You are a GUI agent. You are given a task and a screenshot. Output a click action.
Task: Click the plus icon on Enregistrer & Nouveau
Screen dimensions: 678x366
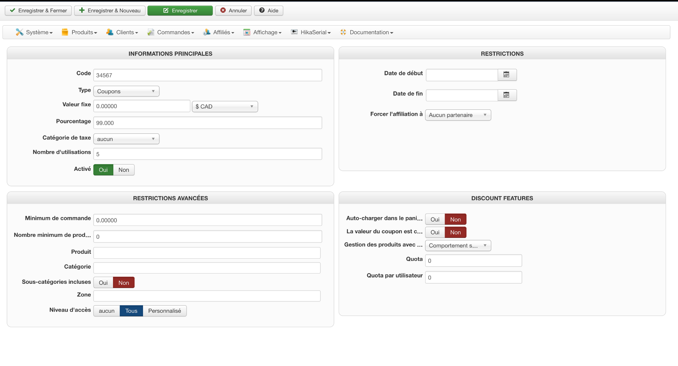click(x=82, y=11)
